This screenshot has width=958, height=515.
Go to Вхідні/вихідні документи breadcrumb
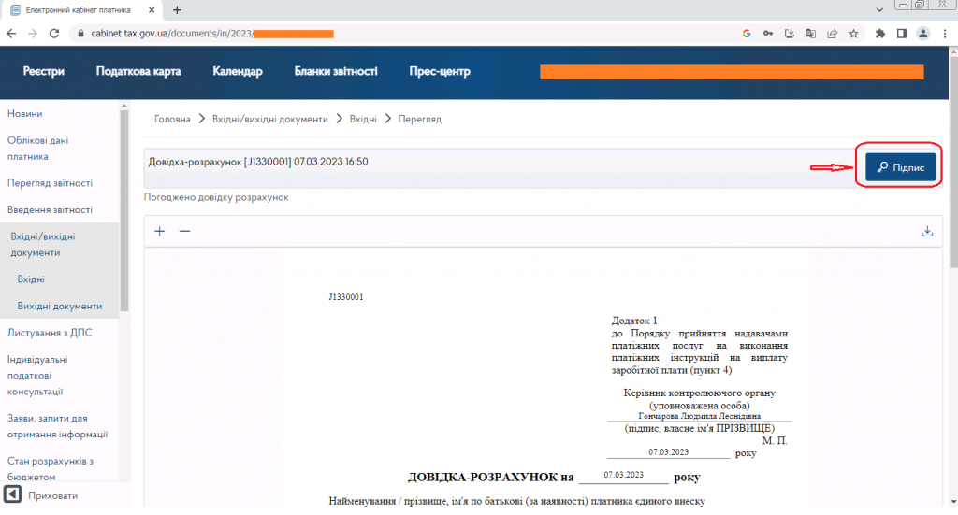(270, 119)
